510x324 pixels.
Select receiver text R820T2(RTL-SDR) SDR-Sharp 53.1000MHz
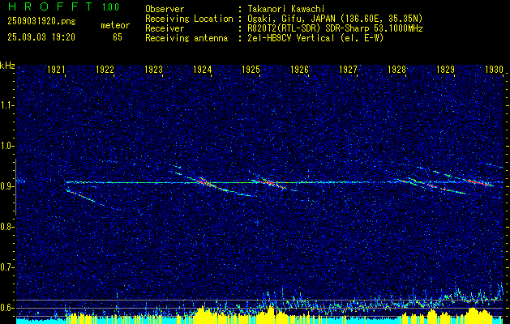[334, 28]
